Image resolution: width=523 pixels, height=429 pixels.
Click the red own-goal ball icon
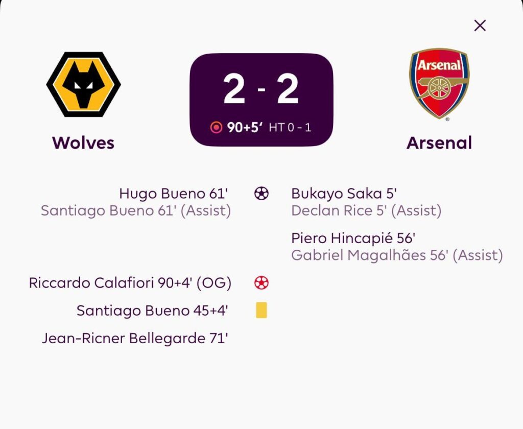[x=261, y=283]
